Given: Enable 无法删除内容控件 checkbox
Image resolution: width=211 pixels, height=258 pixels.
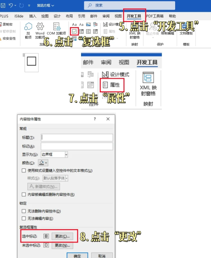Looking at the screenshot, I should pyautogui.click(x=24, y=211).
